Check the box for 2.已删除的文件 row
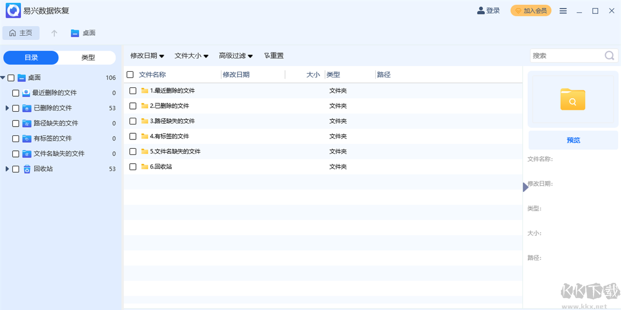The height and width of the screenshot is (310, 621). click(x=132, y=105)
